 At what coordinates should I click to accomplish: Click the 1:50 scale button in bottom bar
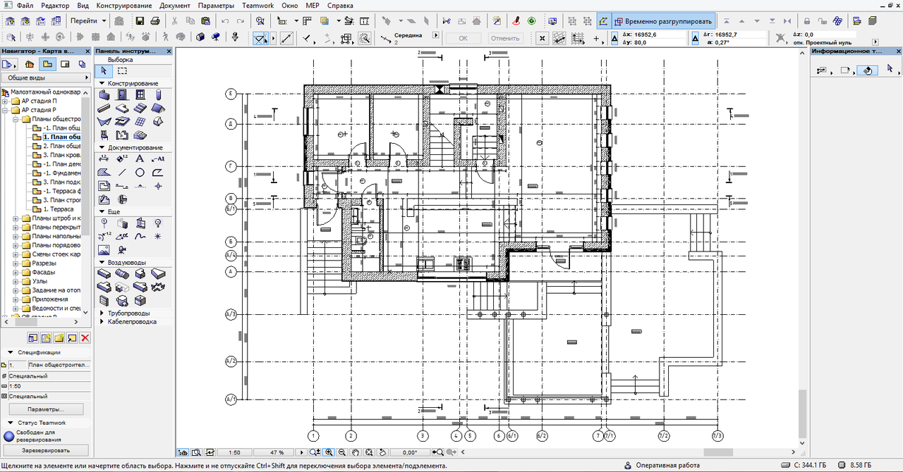235,452
